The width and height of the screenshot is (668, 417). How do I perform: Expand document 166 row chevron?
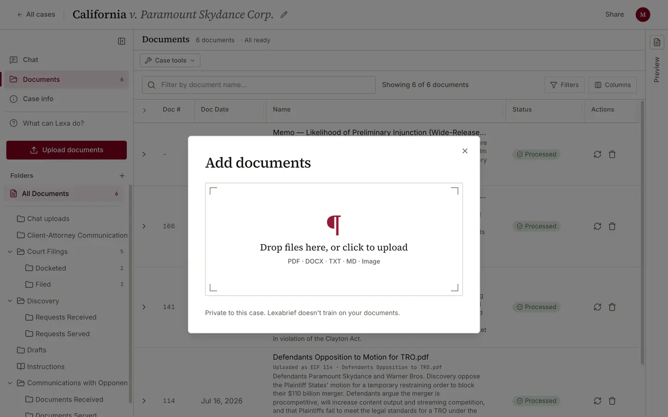144,227
